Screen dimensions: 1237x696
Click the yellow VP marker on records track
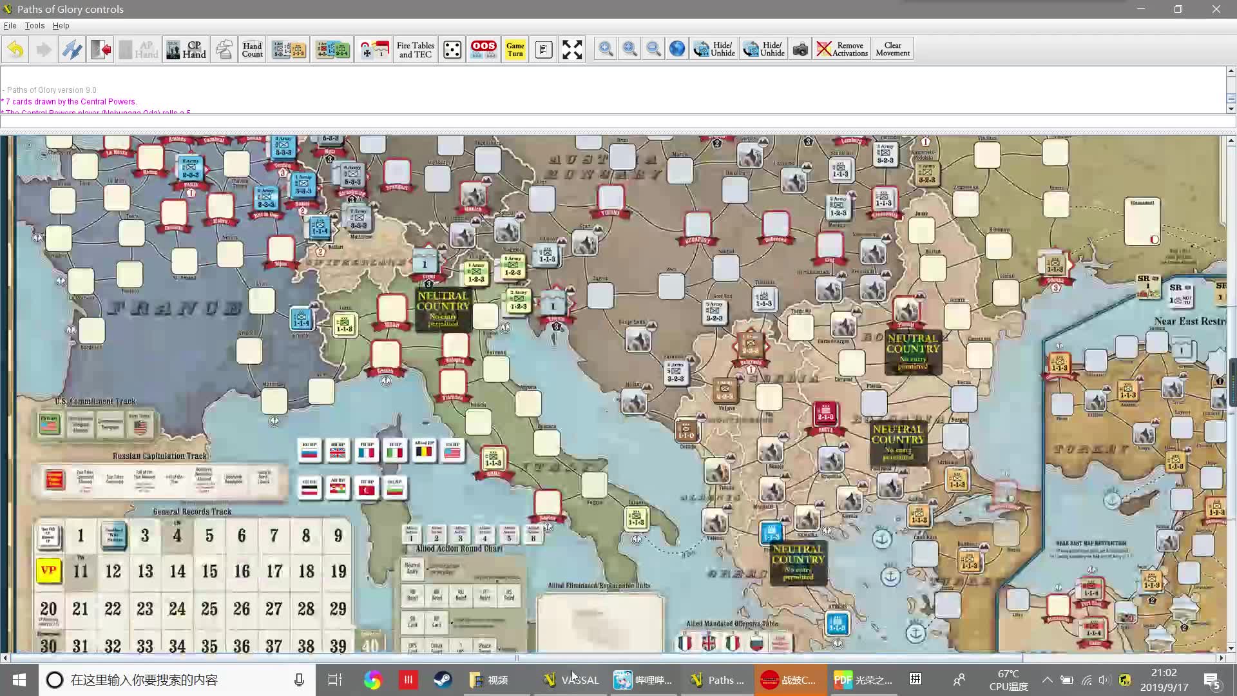pyautogui.click(x=48, y=570)
